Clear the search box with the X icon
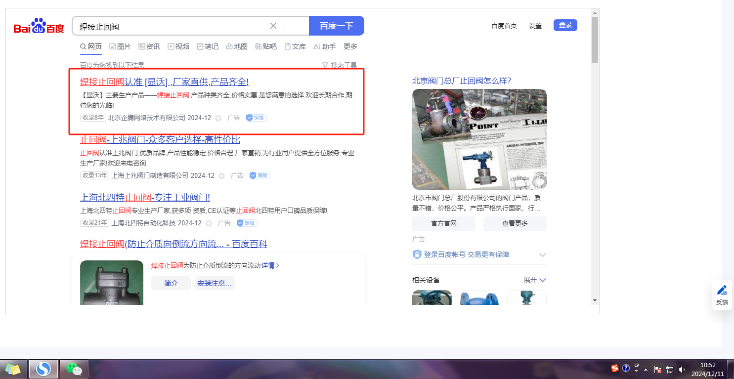 273,26
